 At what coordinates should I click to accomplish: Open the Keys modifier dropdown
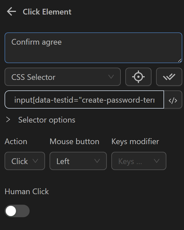139,161
